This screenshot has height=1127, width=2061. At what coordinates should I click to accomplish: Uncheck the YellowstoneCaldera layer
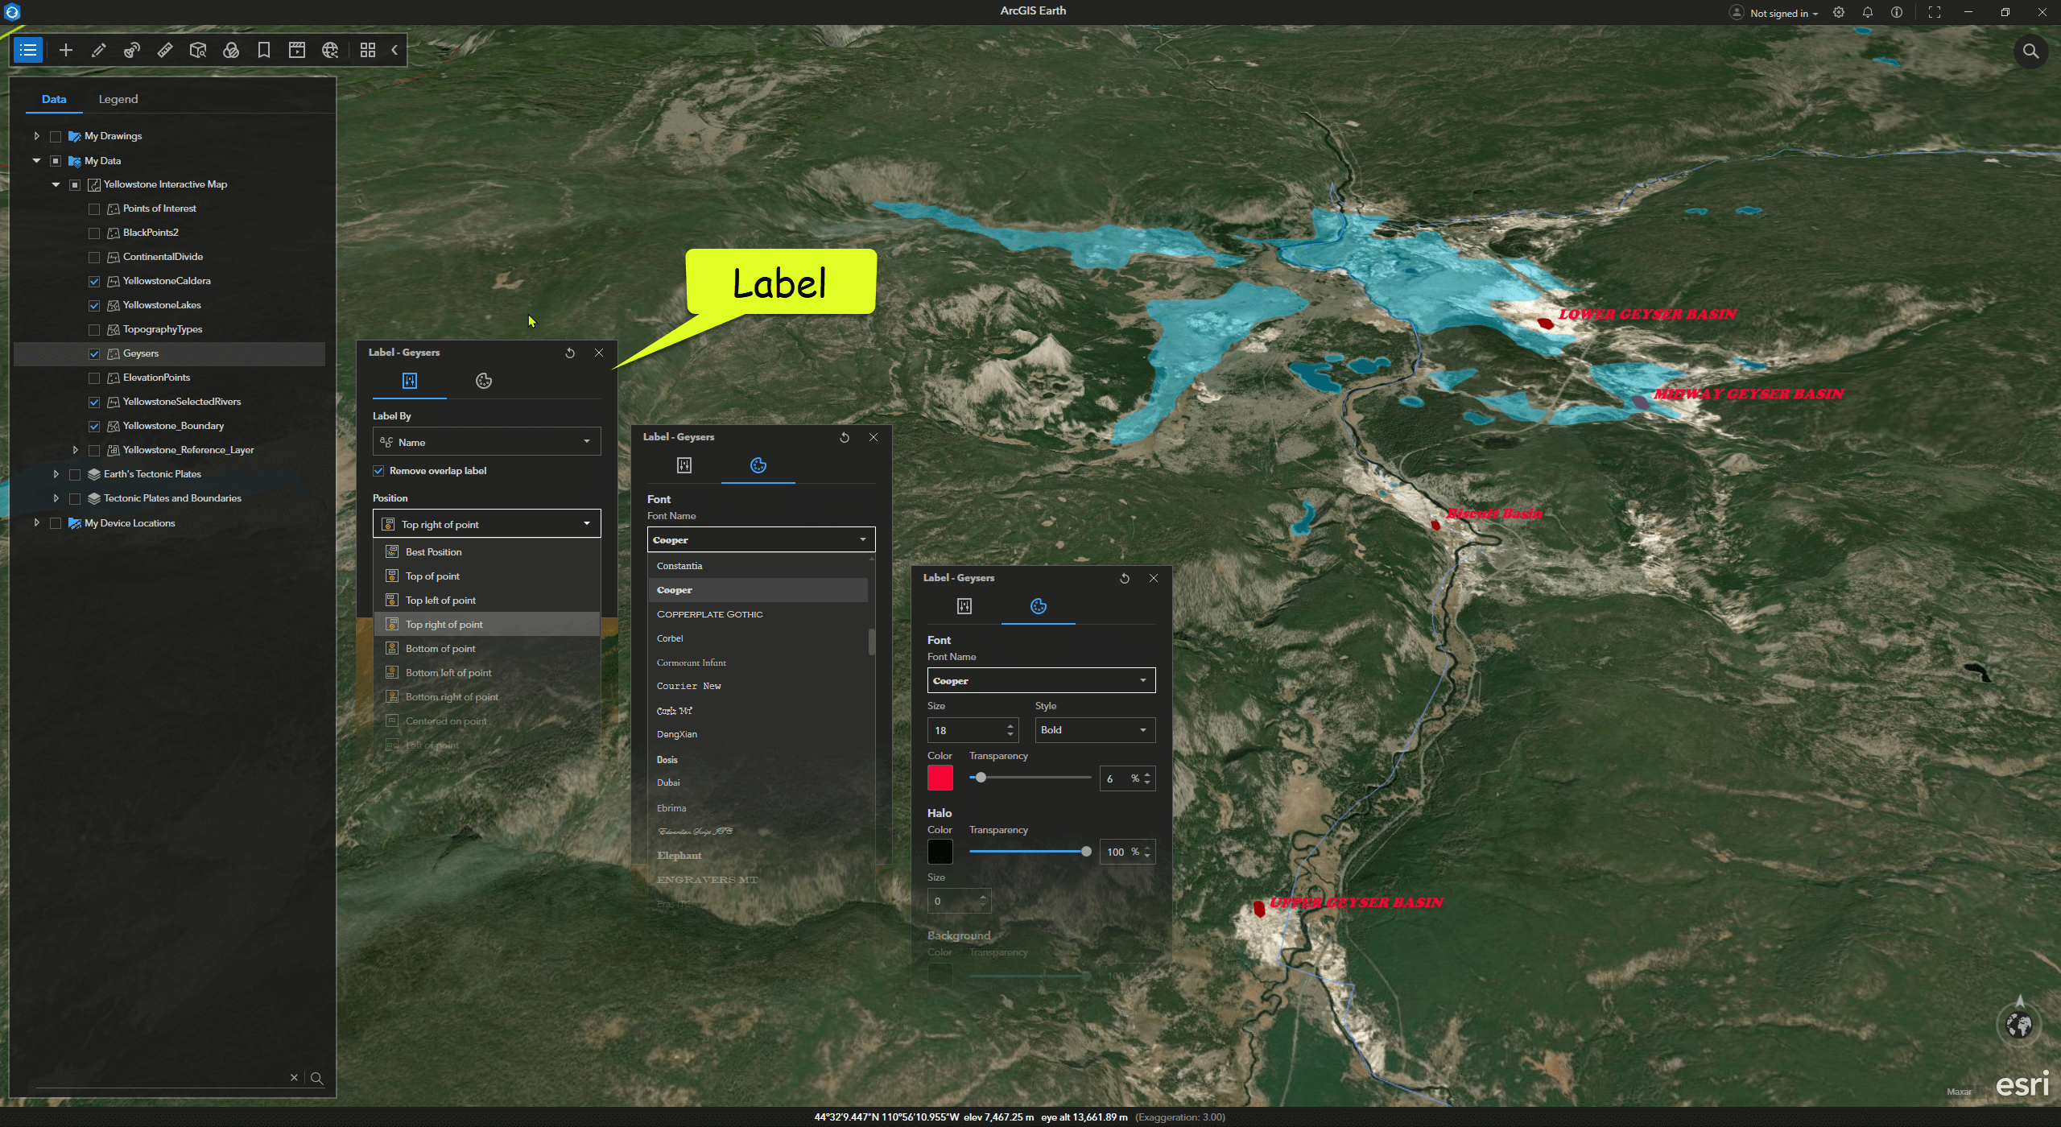(94, 281)
